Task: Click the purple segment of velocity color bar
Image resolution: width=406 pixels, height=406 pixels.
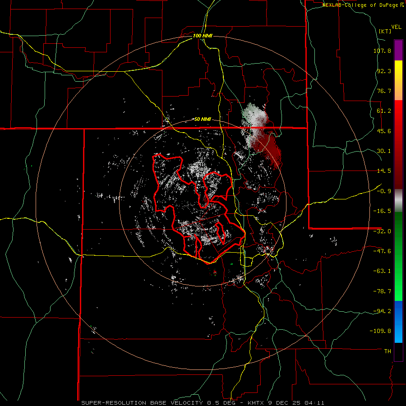Action: (398, 50)
